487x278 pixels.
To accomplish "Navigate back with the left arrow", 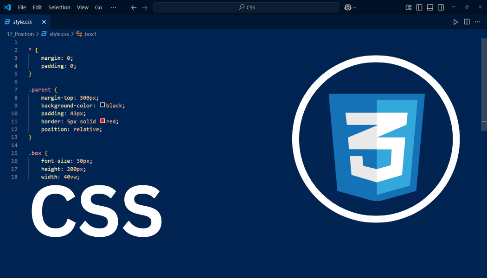I will (x=134, y=7).
